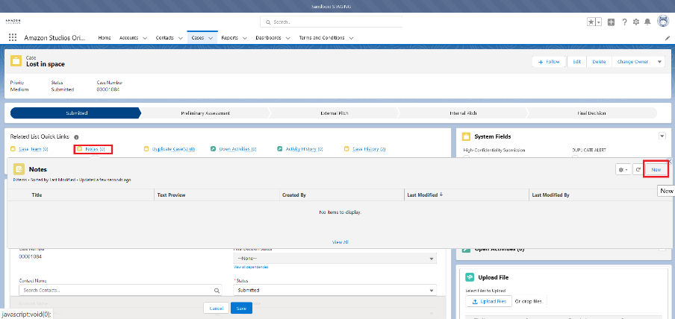This screenshot has height=319, width=675.
Task: Click New to create a note
Action: point(656,170)
